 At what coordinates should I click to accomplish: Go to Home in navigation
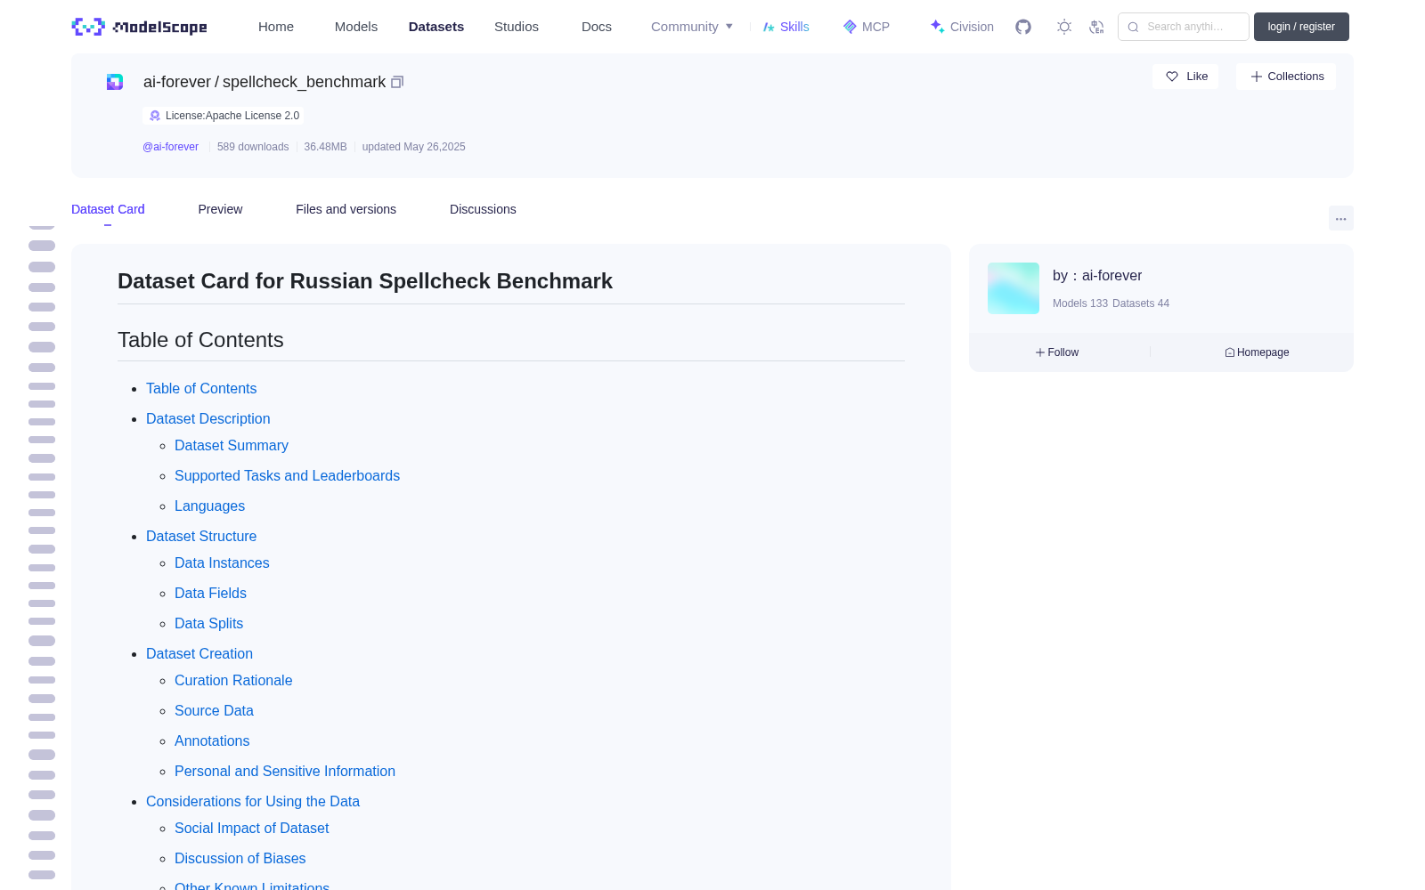[276, 27]
